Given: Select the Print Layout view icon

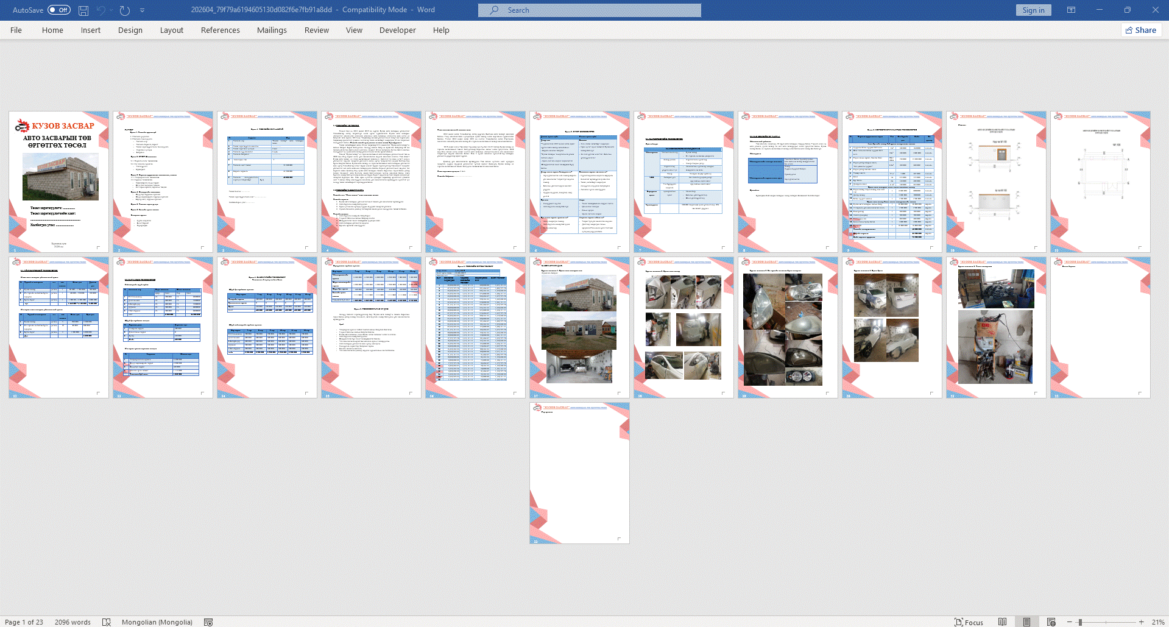Looking at the screenshot, I should pyautogui.click(x=1026, y=622).
